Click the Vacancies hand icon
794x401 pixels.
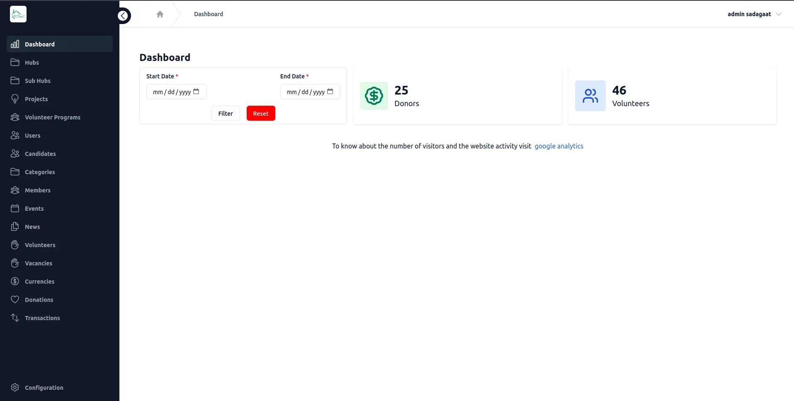click(15, 263)
